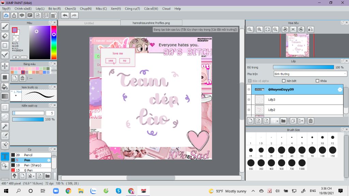
Task: Delete the selected layer with trash icon
Action: tap(311, 121)
